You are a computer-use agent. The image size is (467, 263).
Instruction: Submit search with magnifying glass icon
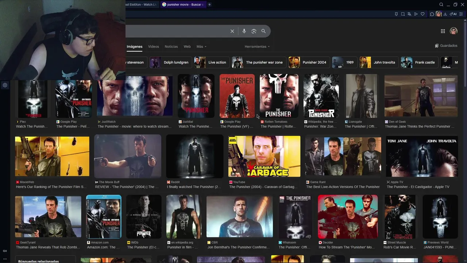[263, 31]
